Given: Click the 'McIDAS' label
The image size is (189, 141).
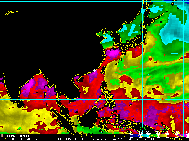Looking at the screenshot, I should coord(175,139).
